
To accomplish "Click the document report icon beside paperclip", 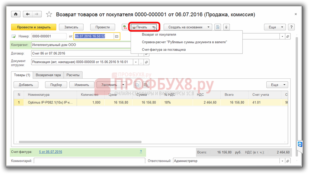I will (x=218, y=27).
